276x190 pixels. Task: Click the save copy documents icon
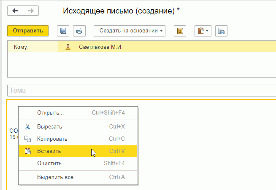point(221,31)
